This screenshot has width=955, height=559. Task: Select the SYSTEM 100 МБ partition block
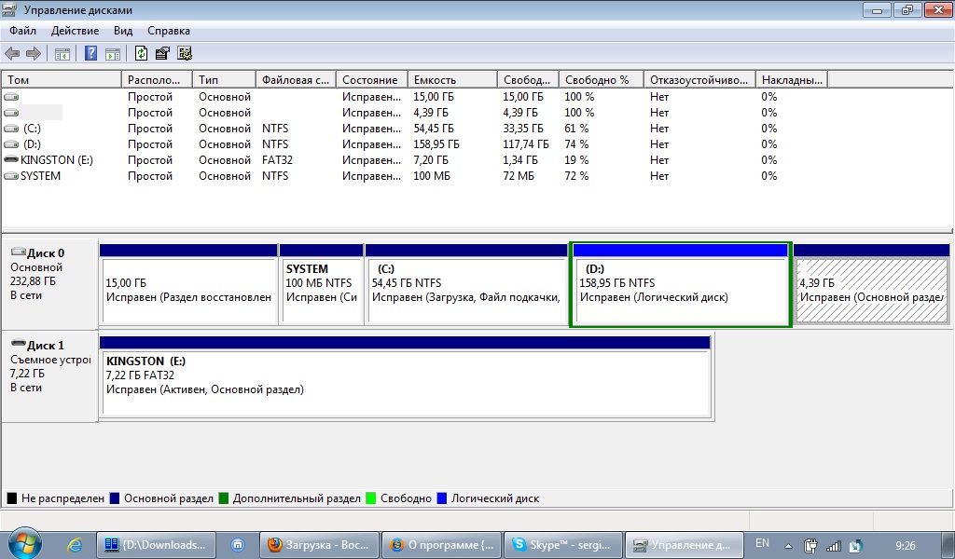click(x=321, y=284)
